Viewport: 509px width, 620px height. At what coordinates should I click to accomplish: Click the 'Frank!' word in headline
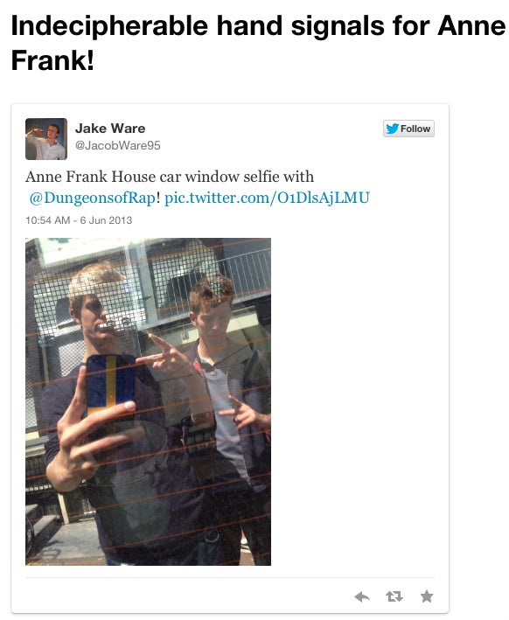pyautogui.click(x=52, y=60)
